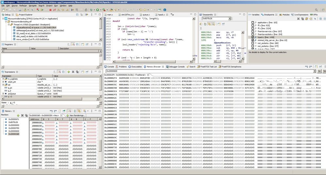
Task: Open Memory Browser address dropdown arrow
Action: pyautogui.click(x=315, y=71)
